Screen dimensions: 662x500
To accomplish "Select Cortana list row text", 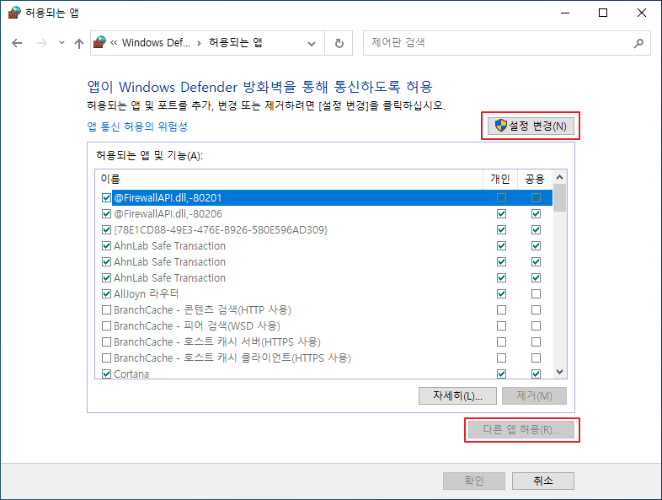I will [x=131, y=374].
